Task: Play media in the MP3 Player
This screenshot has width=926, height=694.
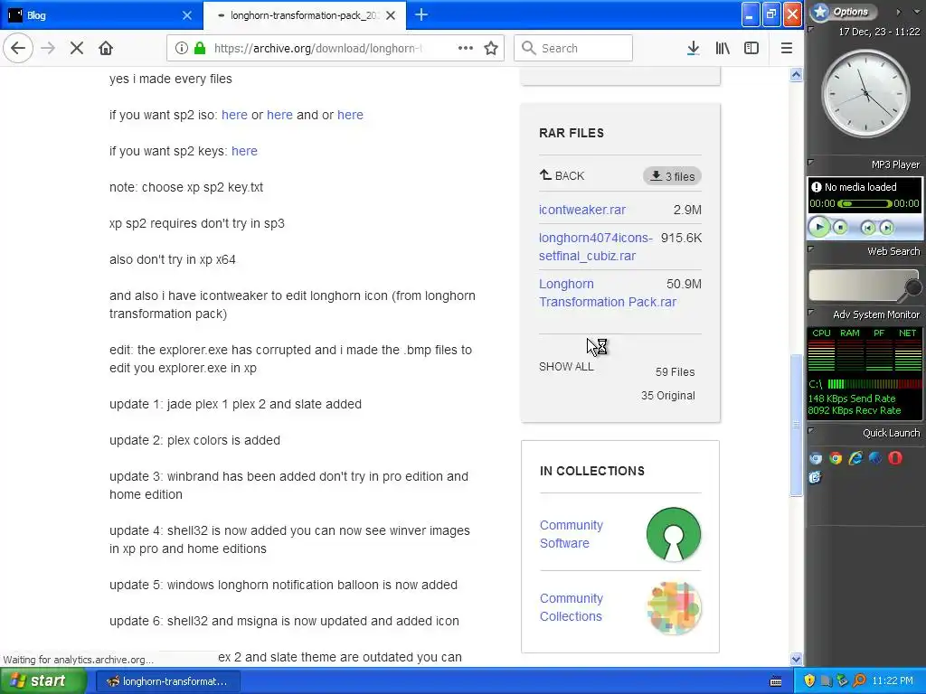Action: pyautogui.click(x=819, y=227)
